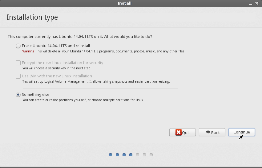
Task: Click the 'What would you like to do?' prompt
Action: (x=128, y=37)
